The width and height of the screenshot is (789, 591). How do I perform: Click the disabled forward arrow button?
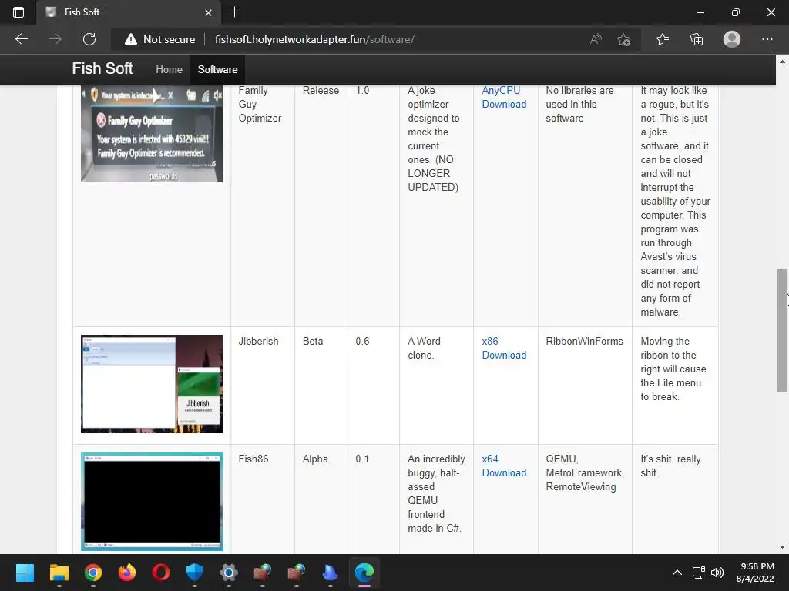pyautogui.click(x=55, y=39)
